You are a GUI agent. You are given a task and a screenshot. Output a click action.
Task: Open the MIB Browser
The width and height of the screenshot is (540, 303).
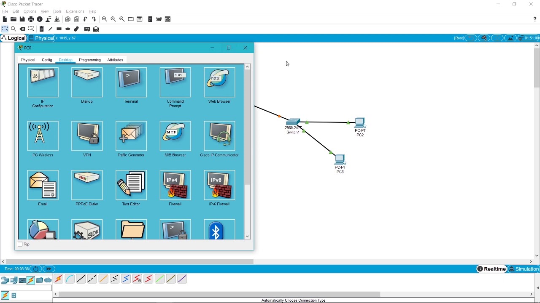click(175, 136)
